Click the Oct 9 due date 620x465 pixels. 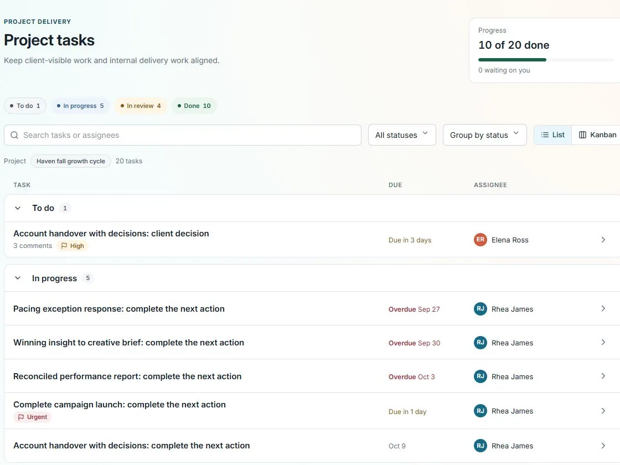tap(397, 446)
